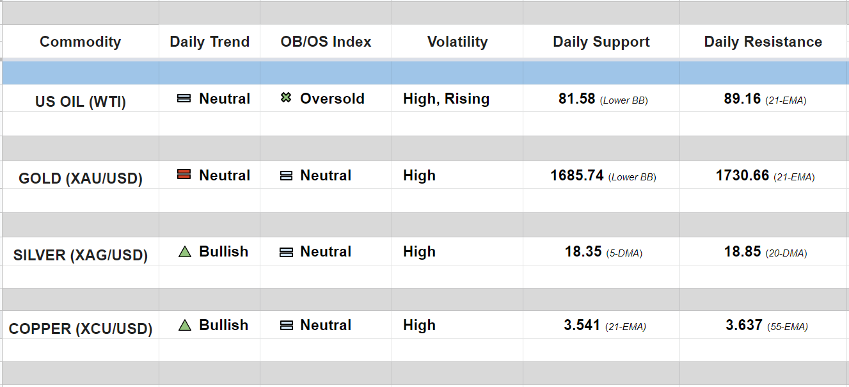This screenshot has height=387, width=849.
Task: Click the COPPER (XCU/USD) cell
Action: coord(80,329)
